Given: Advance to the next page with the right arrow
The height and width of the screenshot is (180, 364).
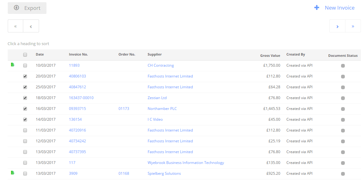Looking at the screenshot, I should point(337,26).
